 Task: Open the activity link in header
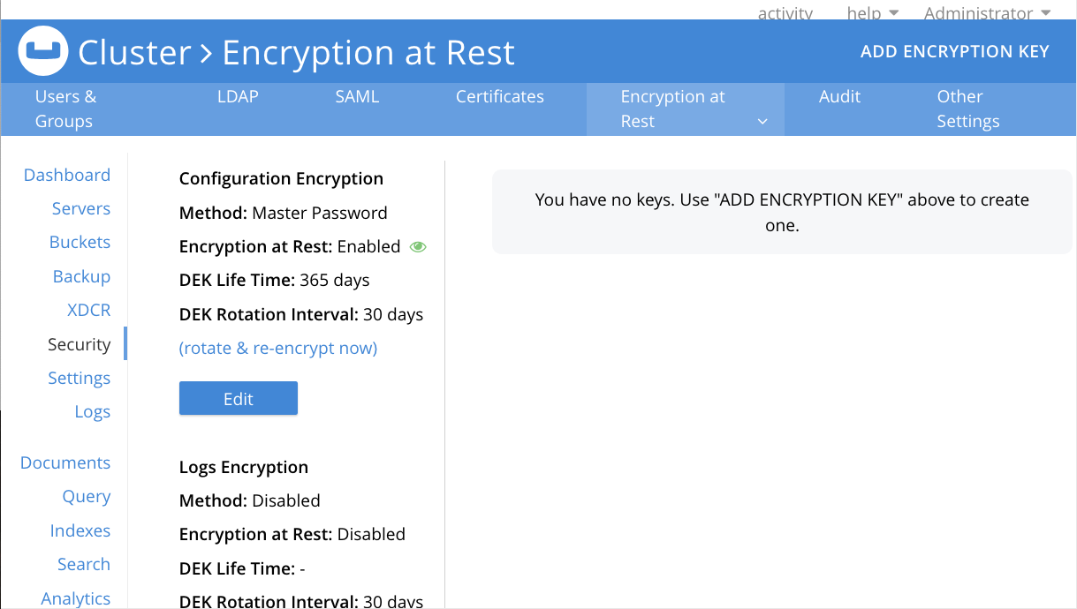785,13
